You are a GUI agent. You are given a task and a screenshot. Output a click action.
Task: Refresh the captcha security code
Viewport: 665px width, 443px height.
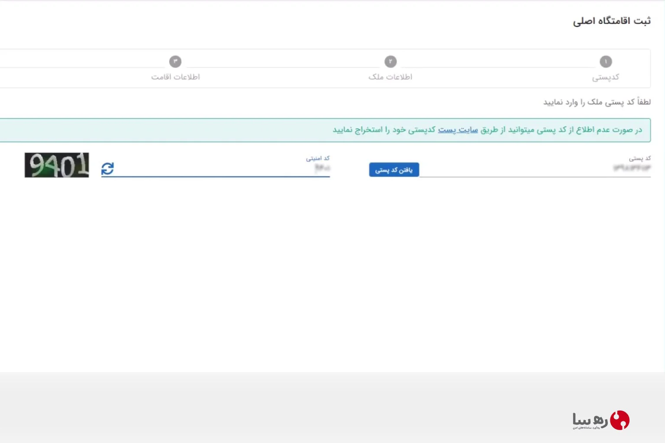[107, 169]
